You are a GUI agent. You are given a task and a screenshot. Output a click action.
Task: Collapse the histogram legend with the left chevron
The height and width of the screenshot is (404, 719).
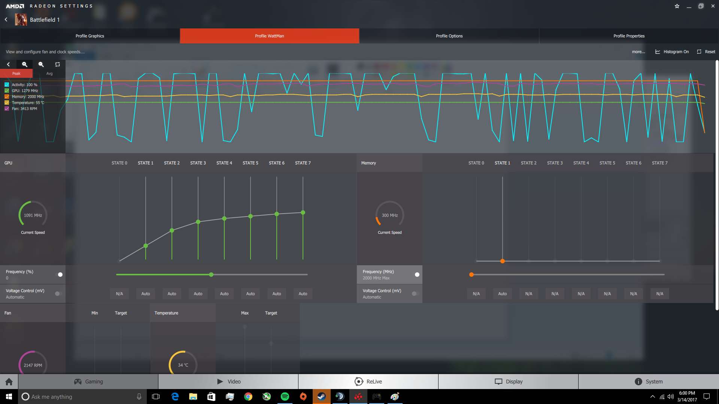coord(8,64)
